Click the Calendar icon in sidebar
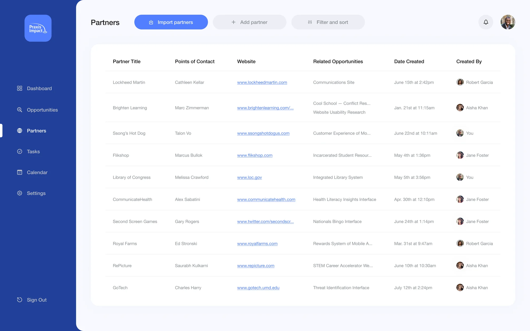This screenshot has height=331, width=530. point(20,172)
